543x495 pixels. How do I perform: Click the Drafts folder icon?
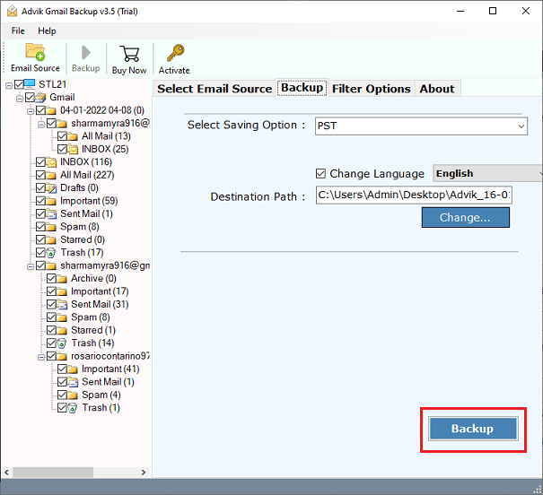[x=51, y=187]
